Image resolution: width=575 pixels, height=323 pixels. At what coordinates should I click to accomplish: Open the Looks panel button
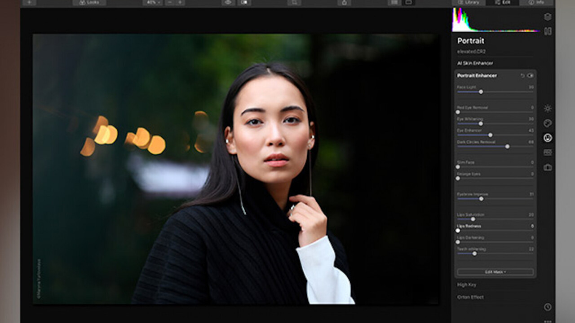point(89,2)
